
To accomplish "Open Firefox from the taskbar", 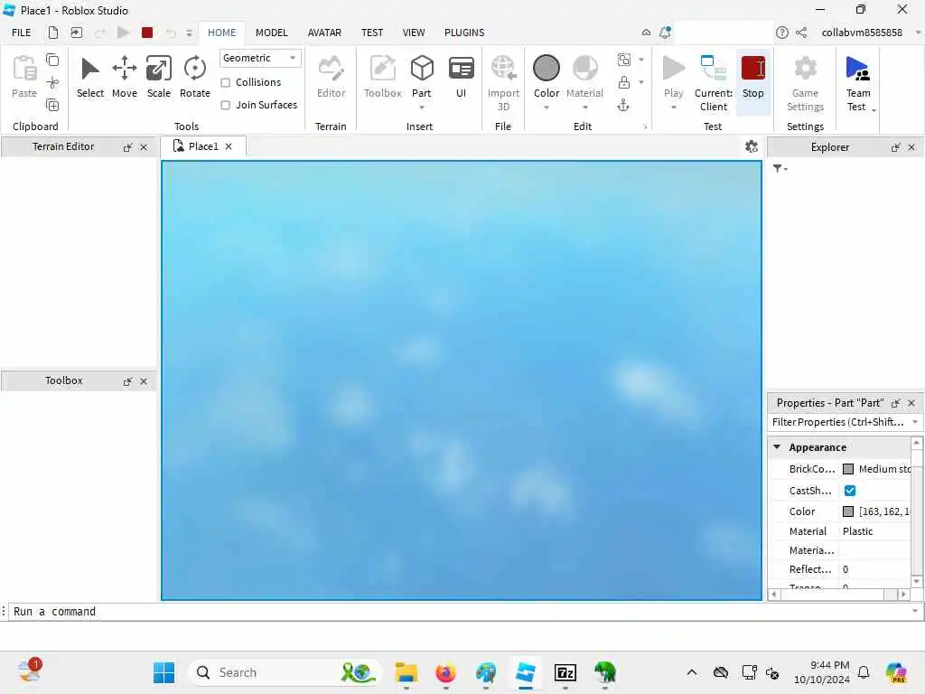I will click(446, 672).
